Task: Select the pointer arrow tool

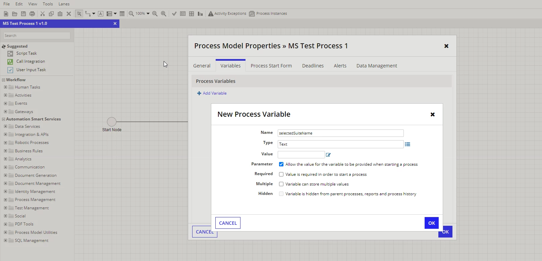Action: (79, 14)
